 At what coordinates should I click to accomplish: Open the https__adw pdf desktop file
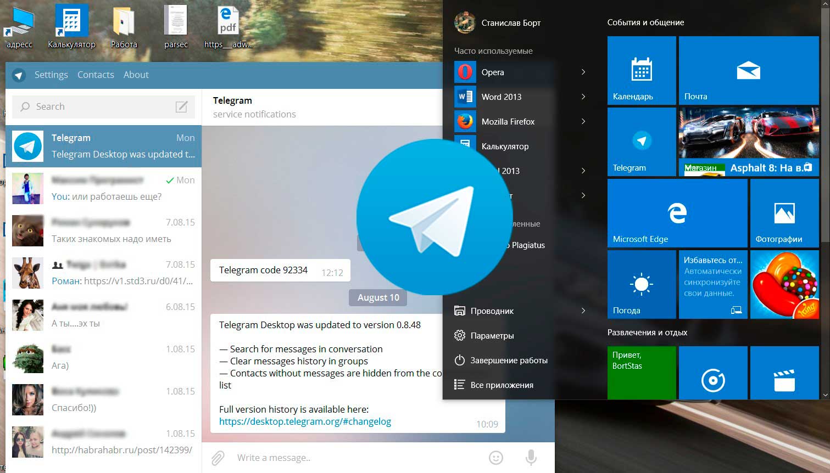coord(228,26)
